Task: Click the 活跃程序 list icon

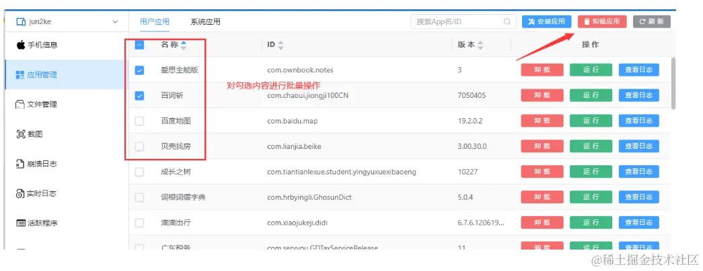Action: 21,223
